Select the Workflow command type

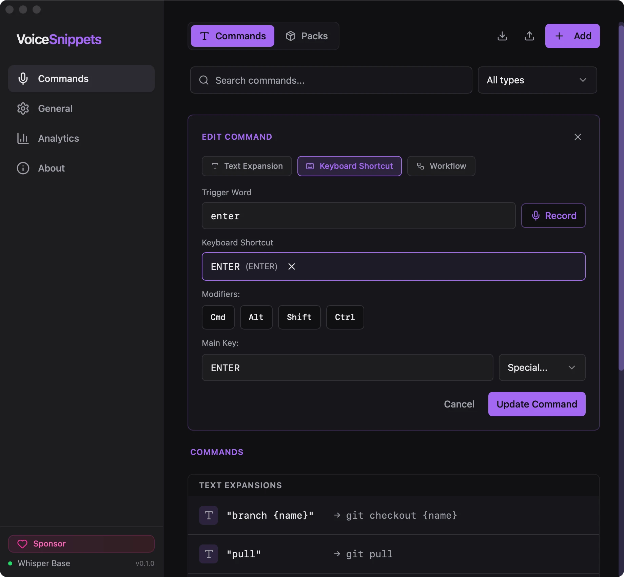pos(441,166)
